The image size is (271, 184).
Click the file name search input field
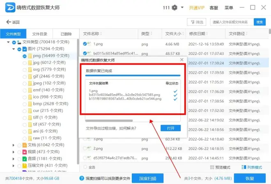[232, 22]
